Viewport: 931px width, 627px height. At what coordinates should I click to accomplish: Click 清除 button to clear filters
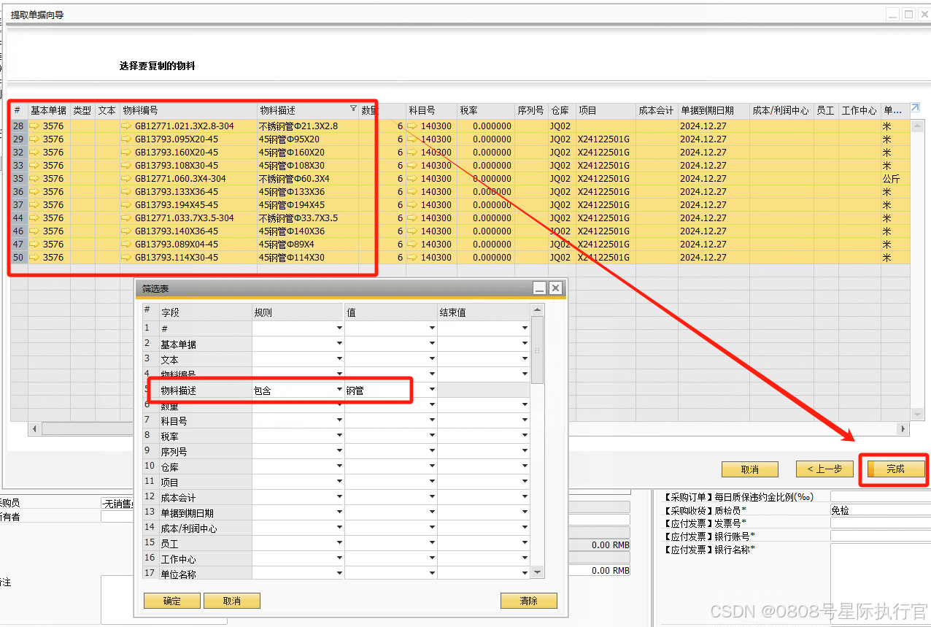click(x=529, y=601)
